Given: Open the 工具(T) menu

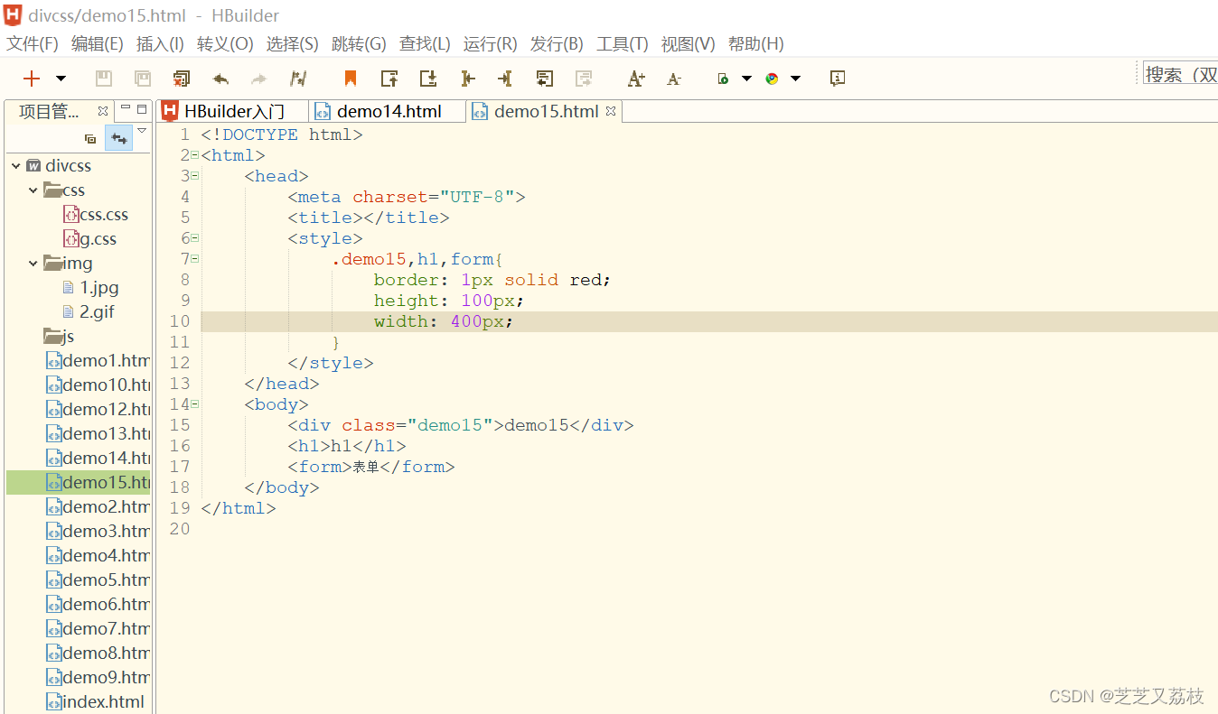Looking at the screenshot, I should 623,43.
